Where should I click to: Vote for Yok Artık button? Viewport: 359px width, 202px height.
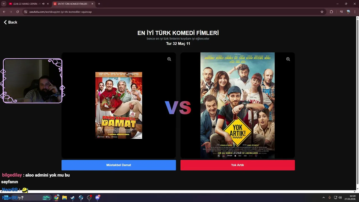pos(238,165)
